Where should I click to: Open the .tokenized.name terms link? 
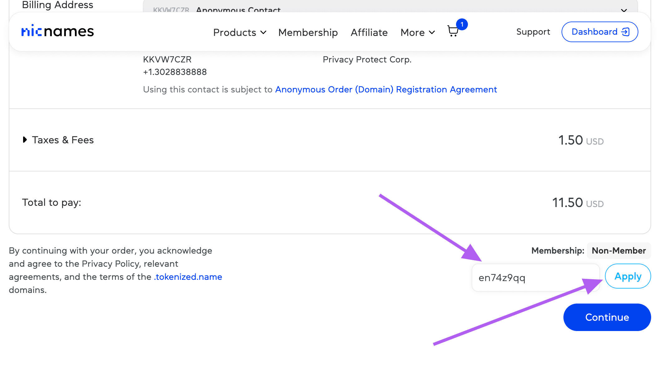188,277
